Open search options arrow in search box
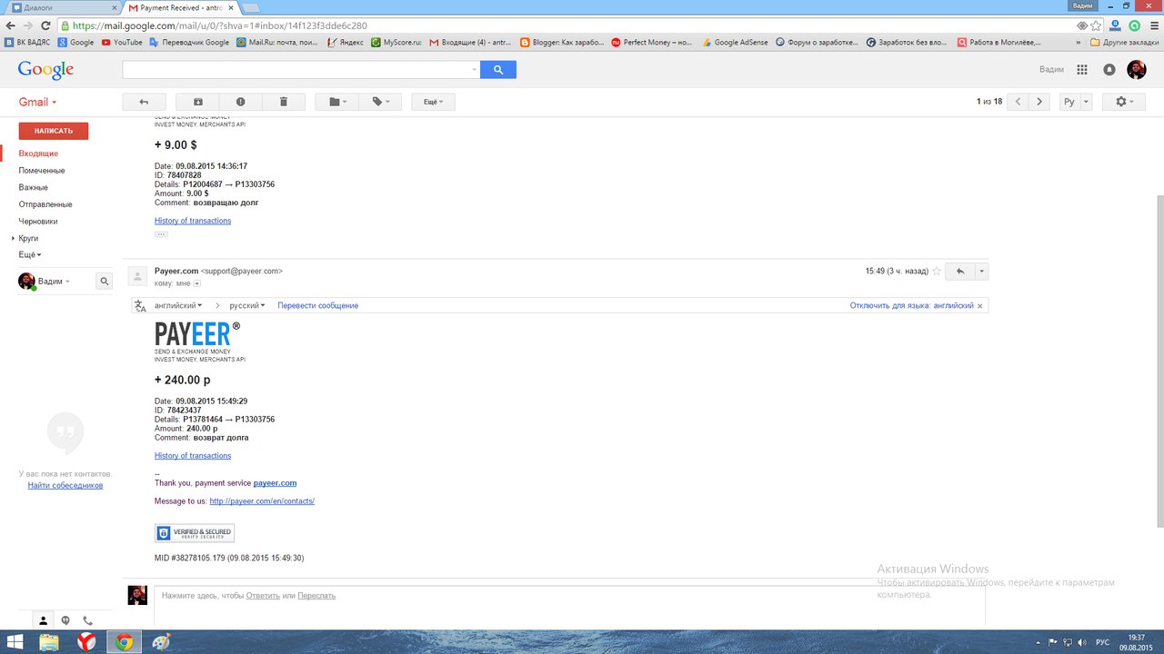Viewport: 1164px width, 654px height. (x=474, y=69)
